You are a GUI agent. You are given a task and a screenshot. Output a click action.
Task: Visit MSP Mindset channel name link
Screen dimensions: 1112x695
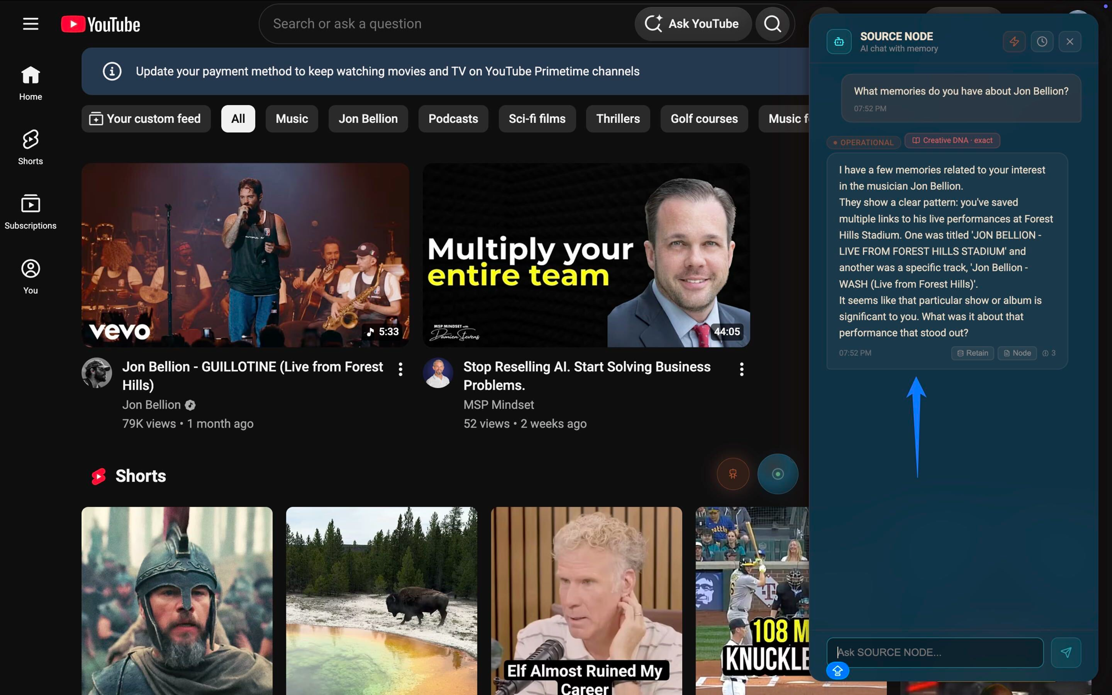[499, 405]
